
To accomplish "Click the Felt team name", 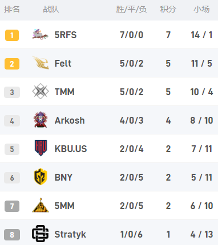I will coord(63,63).
